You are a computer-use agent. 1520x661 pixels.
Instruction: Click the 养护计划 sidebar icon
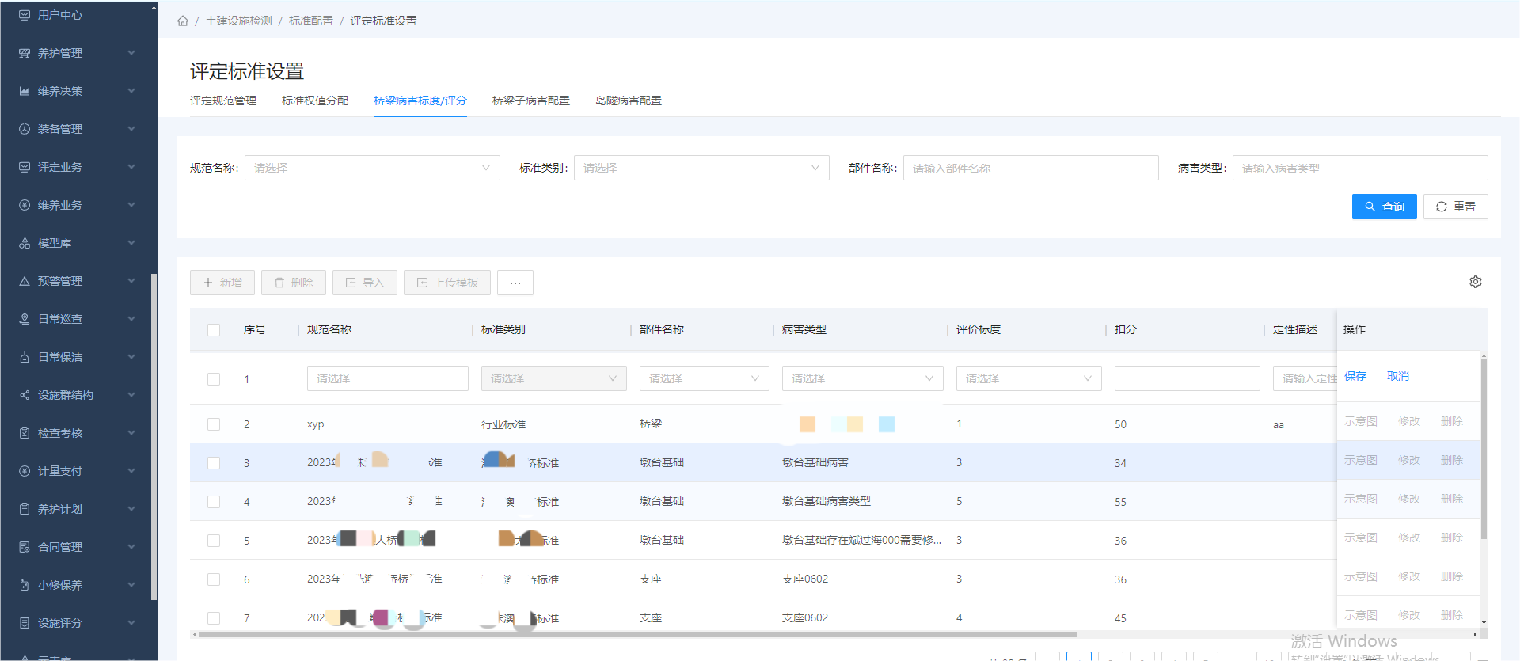(25, 509)
